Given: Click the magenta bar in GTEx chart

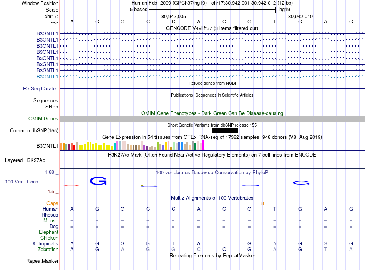Looking at the screenshot, I should [x=204, y=145].
